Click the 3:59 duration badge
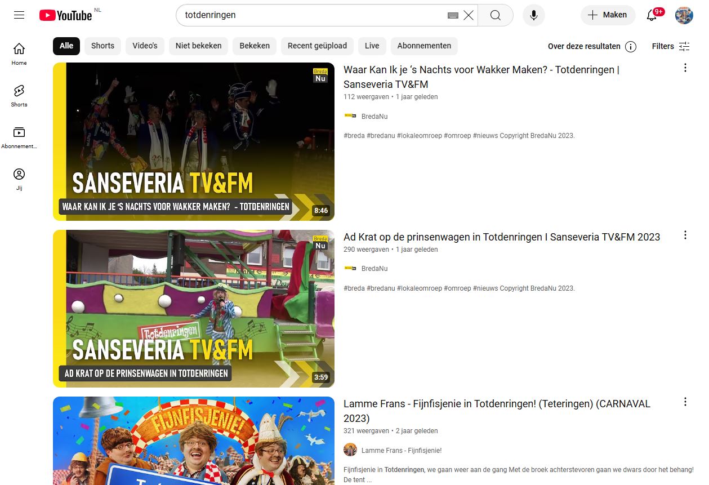The width and height of the screenshot is (709, 485). pos(321,377)
